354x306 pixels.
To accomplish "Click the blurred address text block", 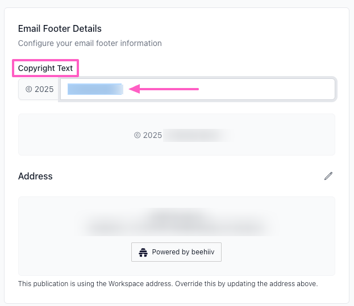I will [x=176, y=223].
